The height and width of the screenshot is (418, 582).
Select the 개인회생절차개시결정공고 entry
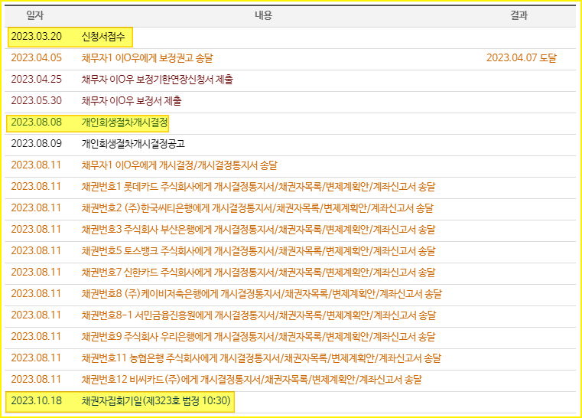(133, 144)
